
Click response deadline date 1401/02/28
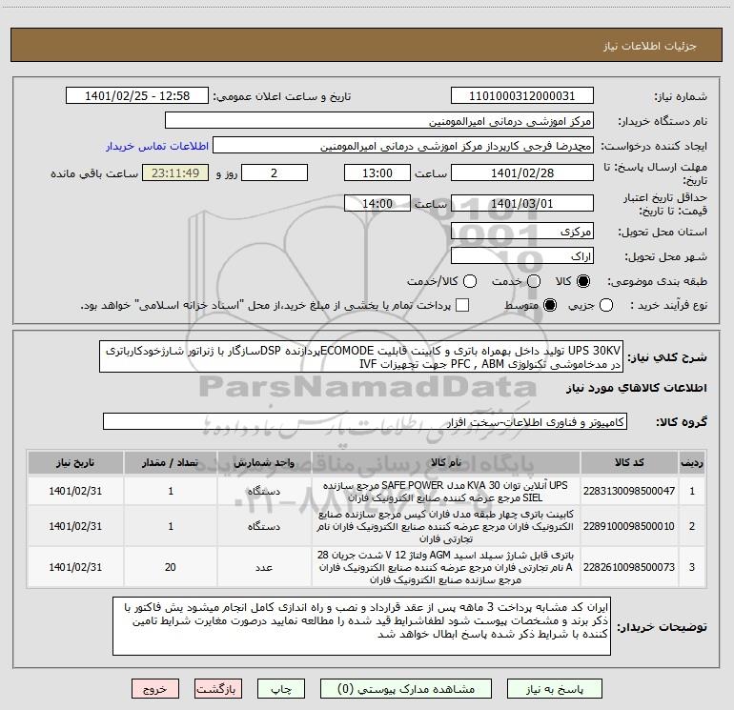click(x=522, y=172)
